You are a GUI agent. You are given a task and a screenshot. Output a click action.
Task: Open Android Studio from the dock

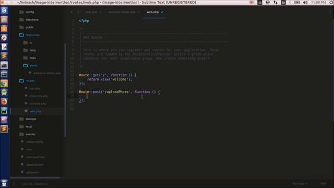pyautogui.click(x=4, y=92)
